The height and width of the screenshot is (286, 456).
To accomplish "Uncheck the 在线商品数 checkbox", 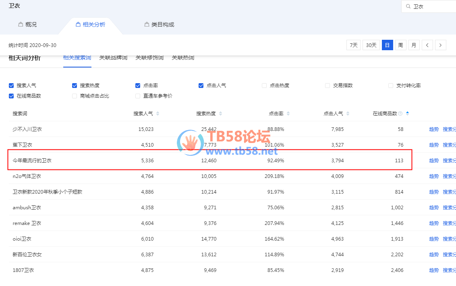I will pyautogui.click(x=11, y=96).
